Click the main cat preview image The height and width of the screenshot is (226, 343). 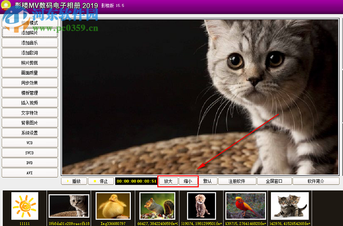[200, 97]
